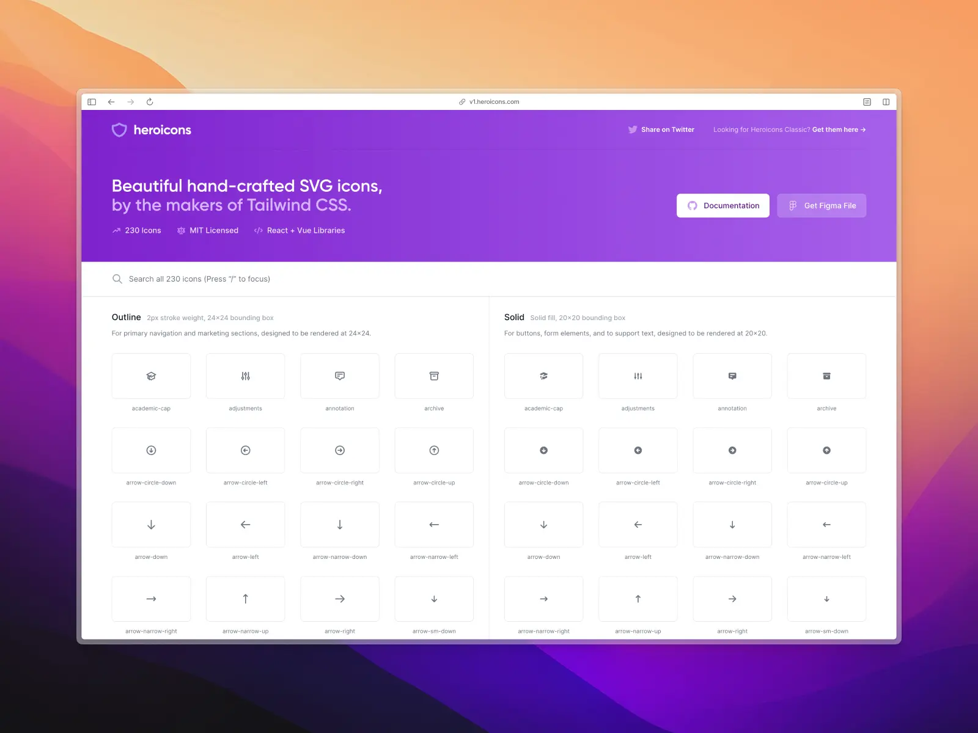Screen dimensions: 978x733
Task: Click the solid arrow-sm-down icon
Action: pos(826,599)
